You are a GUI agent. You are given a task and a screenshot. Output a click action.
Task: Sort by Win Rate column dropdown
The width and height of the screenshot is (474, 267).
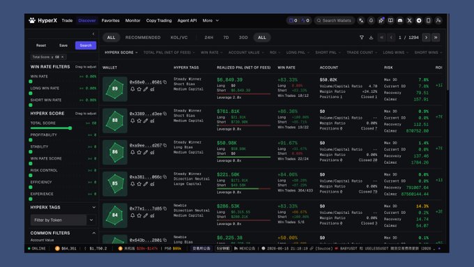[x=212, y=52]
